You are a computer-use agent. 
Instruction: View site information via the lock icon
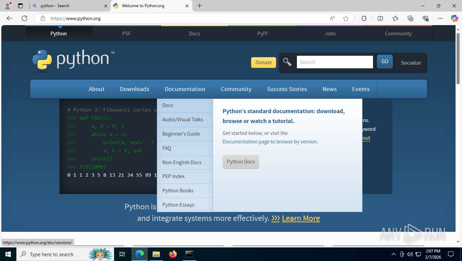click(x=43, y=18)
